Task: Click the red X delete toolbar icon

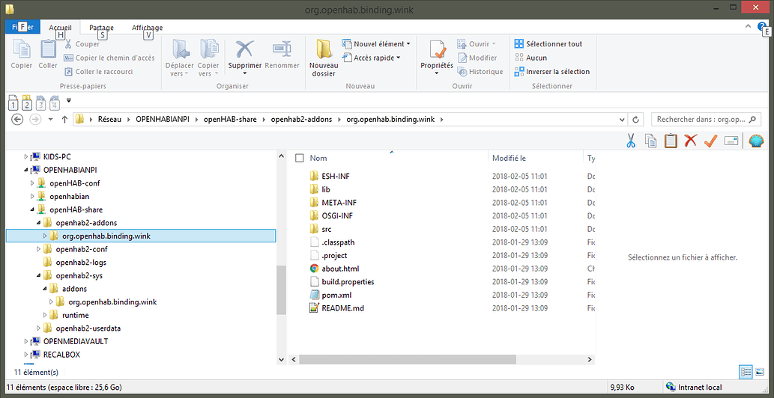Action: tap(691, 141)
